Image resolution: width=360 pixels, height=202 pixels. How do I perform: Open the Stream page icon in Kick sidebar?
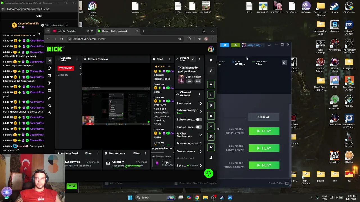point(49,61)
